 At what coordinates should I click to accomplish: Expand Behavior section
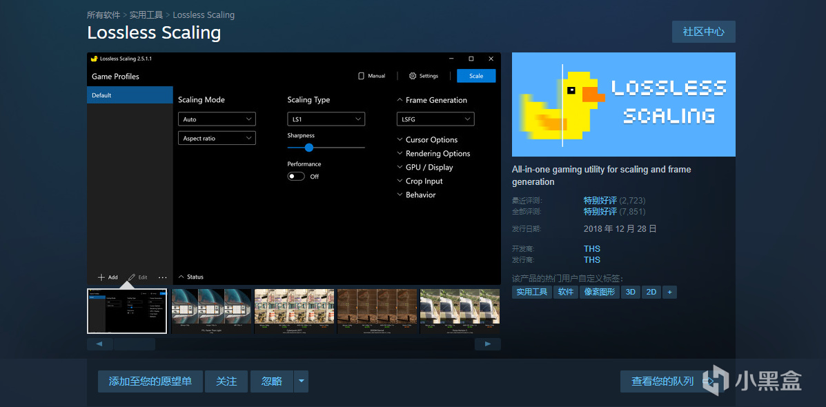(416, 195)
